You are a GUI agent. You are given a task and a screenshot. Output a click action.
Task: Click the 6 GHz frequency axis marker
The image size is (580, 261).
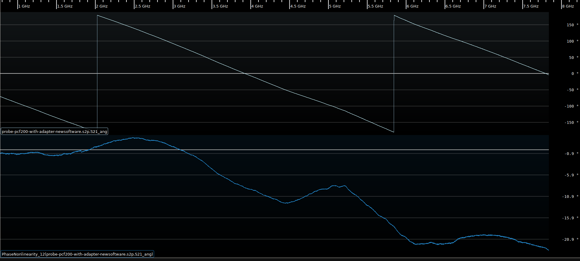tap(413, 6)
